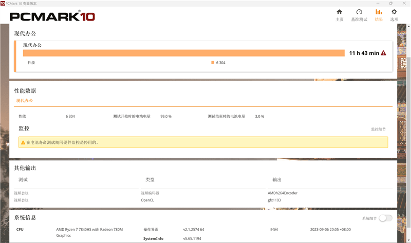This screenshot has height=243, width=411.
Task: Click the 输出 column header
Action: 277,180
